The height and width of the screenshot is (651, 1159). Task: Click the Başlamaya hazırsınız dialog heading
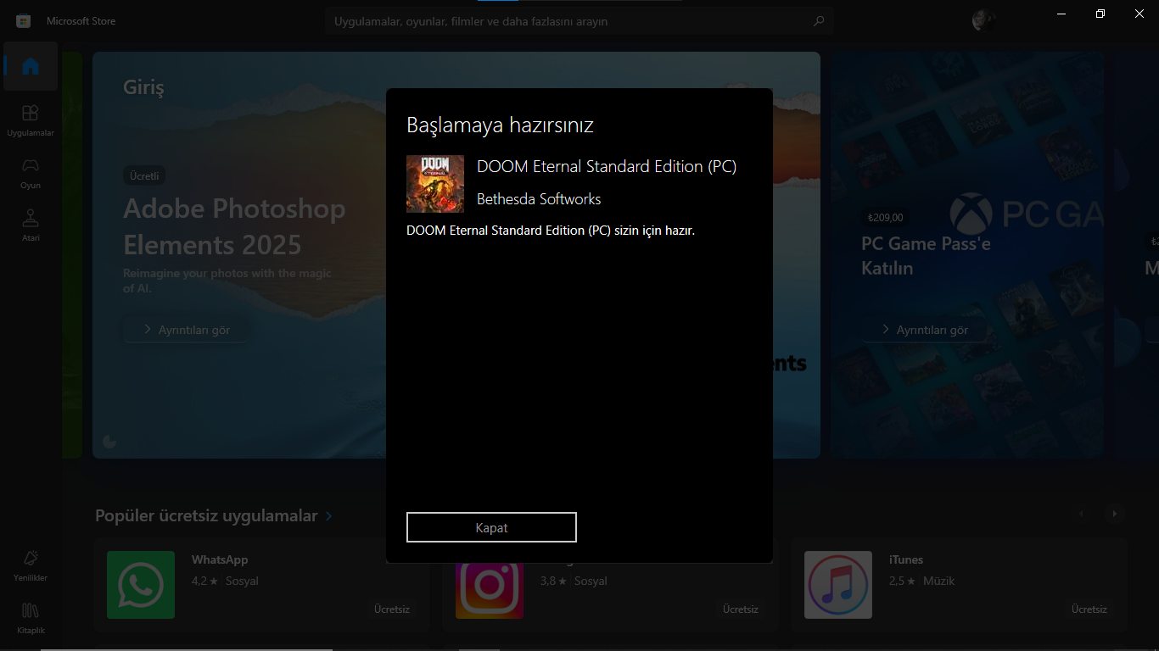tap(500, 125)
